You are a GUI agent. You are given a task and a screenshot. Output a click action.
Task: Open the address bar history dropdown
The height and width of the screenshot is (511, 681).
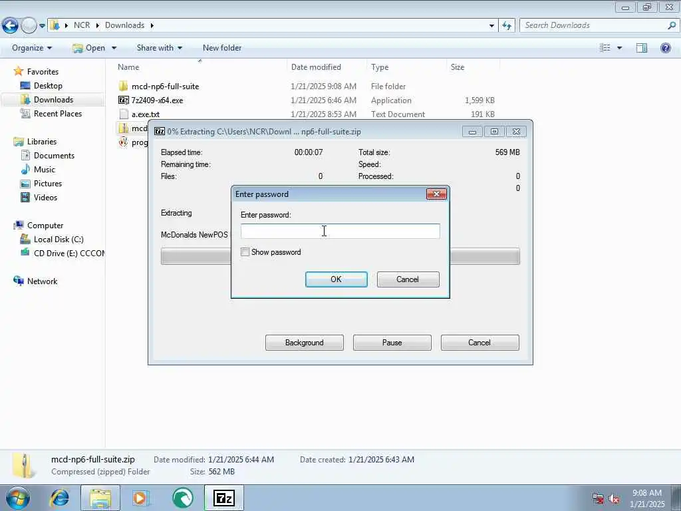[x=491, y=26]
